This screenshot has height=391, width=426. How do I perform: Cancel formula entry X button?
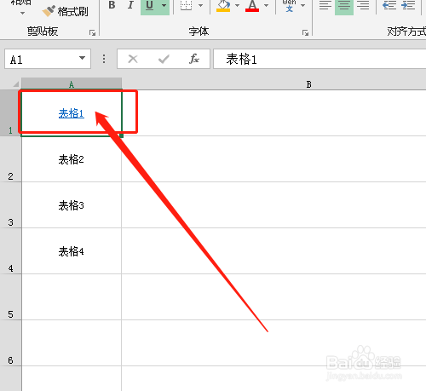coord(133,59)
